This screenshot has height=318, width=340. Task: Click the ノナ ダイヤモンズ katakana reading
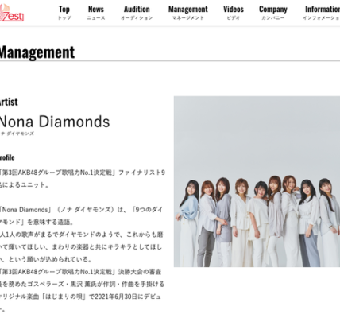coord(17,134)
